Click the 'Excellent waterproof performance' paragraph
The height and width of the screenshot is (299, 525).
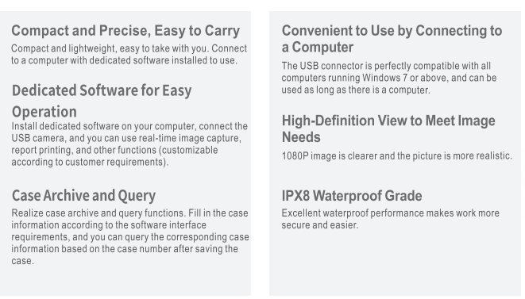coord(391,219)
